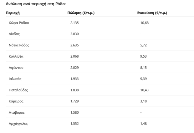The image size is (194, 133).
Task: Select the Χώρα Ρόδου row label
Action: pos(19,23)
